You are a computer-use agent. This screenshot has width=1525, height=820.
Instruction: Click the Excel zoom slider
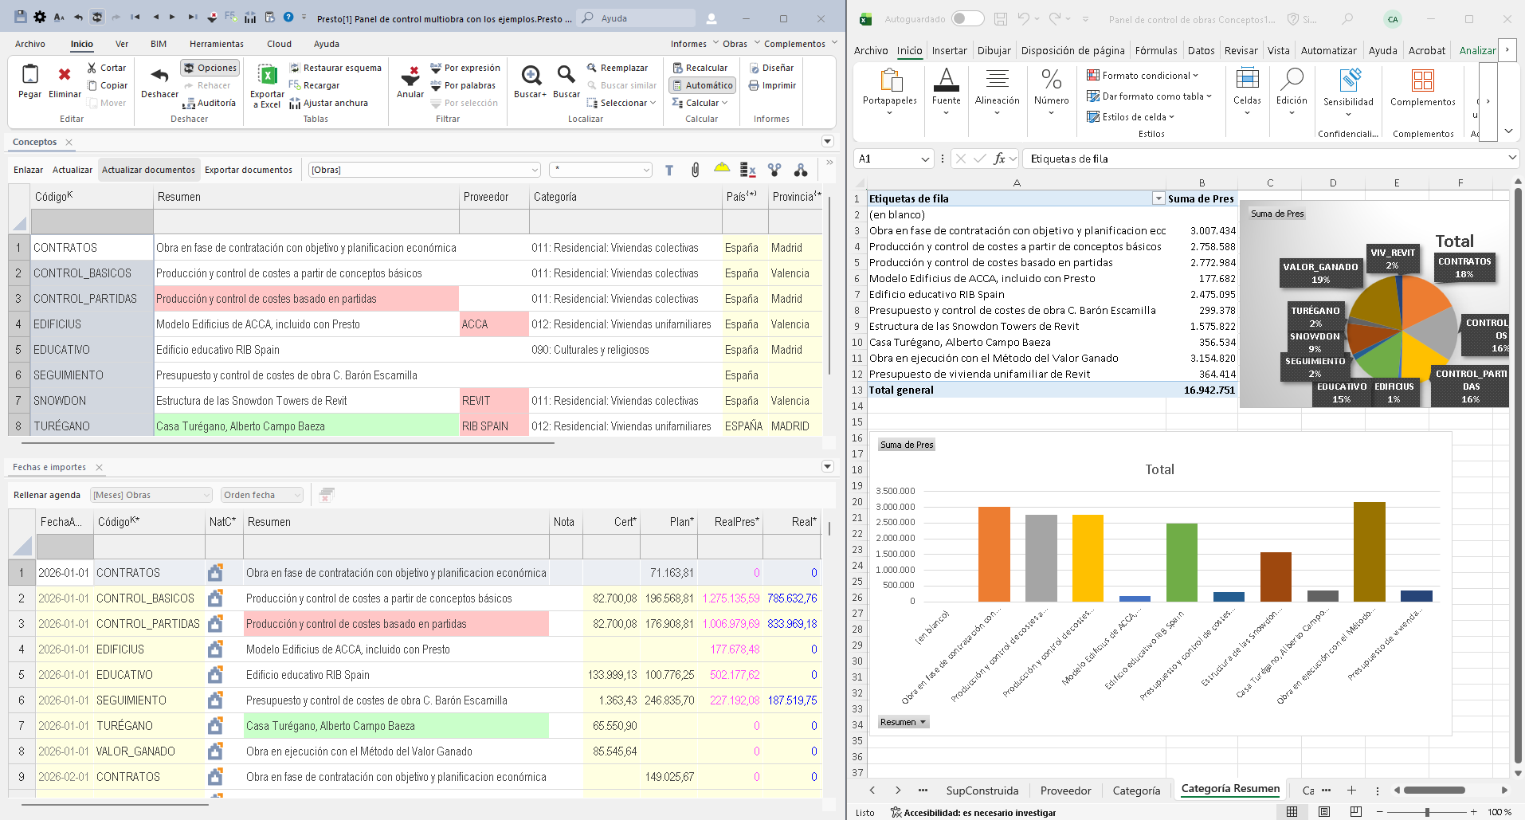[x=1427, y=812]
